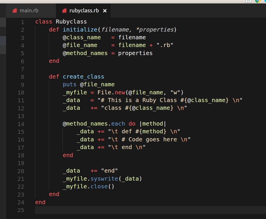Click the "end" string on line 20
Image resolution: width=266 pixels, height=219 pixels.
110,171
